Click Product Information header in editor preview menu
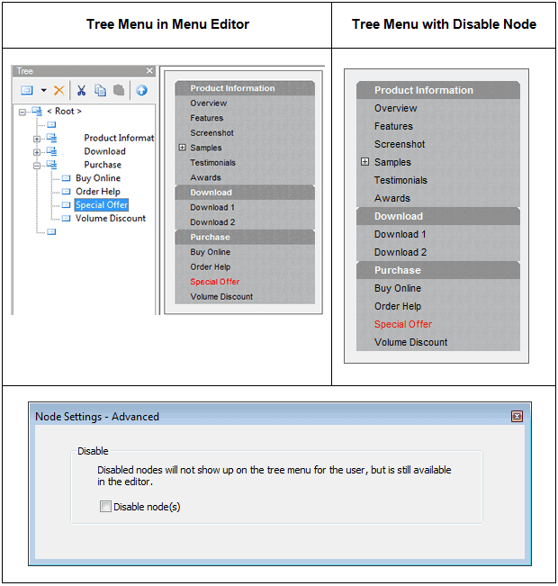Screen dimensions: 558x586 [245, 88]
